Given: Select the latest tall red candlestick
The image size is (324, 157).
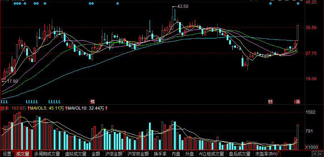Looking at the screenshot, I should pos(298,33).
